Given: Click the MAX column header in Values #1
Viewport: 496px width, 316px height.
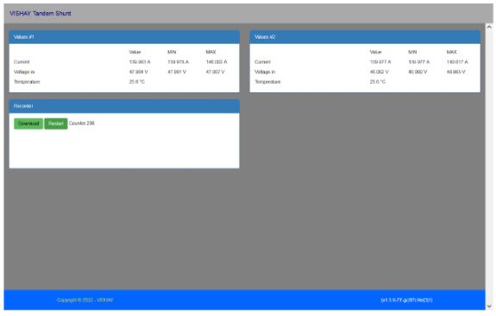Looking at the screenshot, I should (210, 52).
